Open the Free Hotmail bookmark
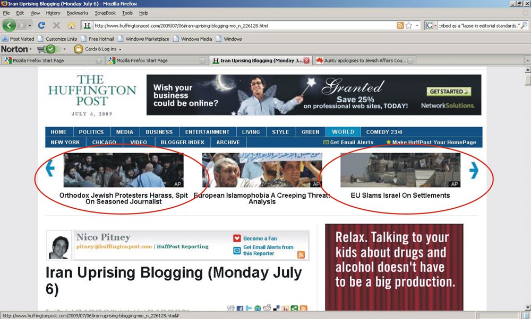The image size is (531, 319). [98, 39]
